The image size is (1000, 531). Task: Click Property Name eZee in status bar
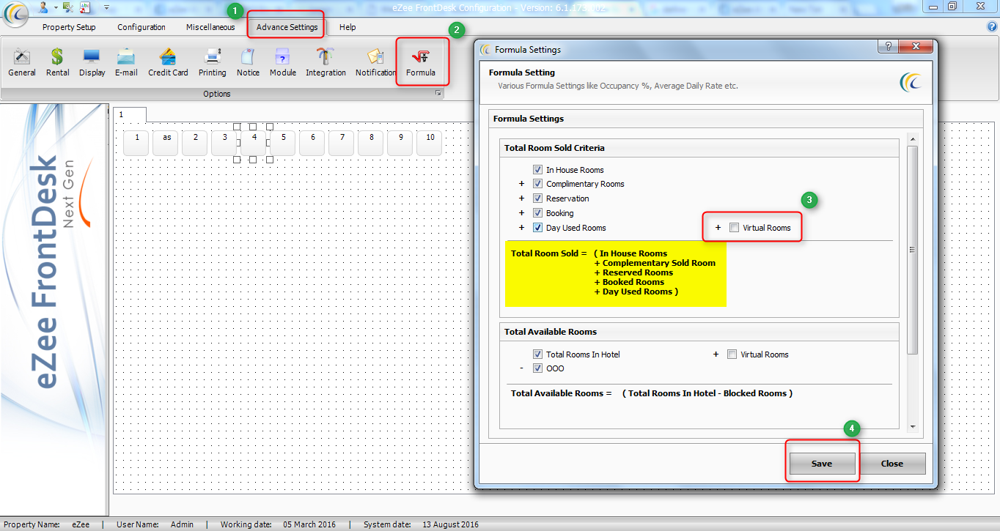point(47,524)
